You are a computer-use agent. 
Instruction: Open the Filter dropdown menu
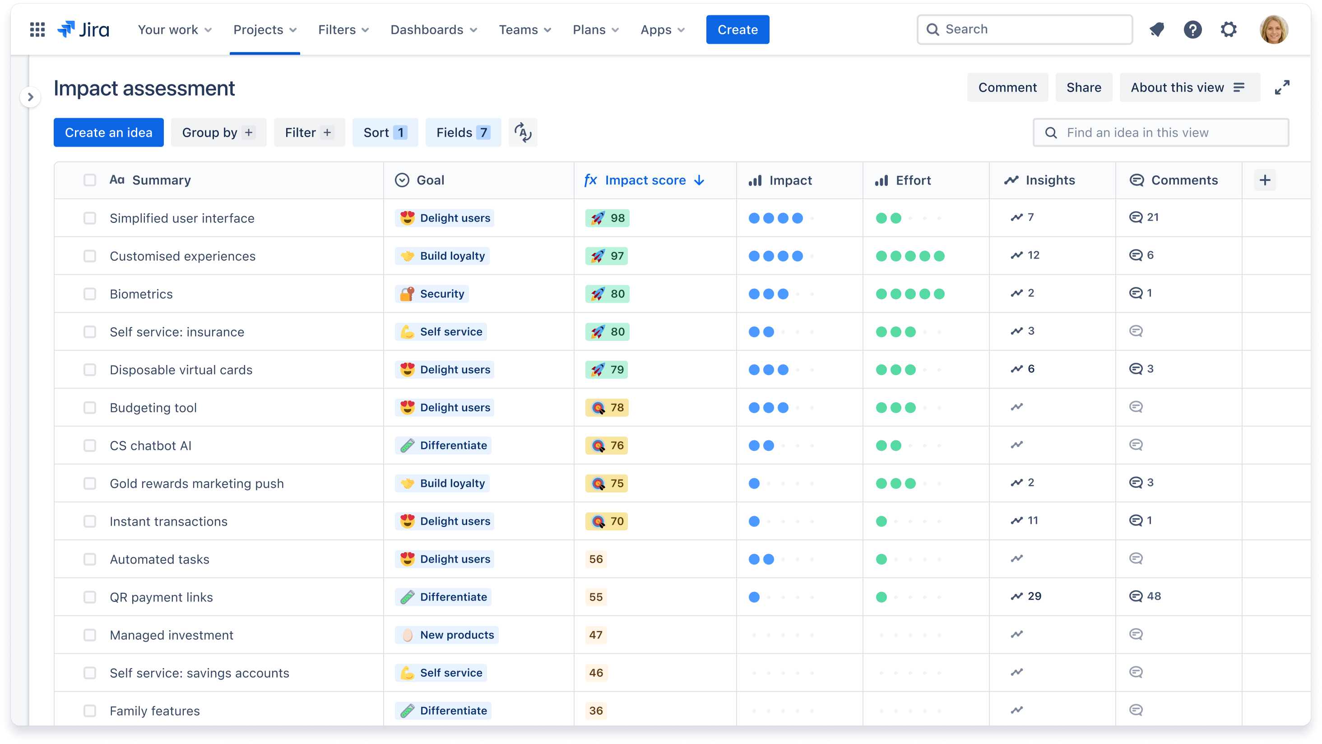click(x=306, y=132)
